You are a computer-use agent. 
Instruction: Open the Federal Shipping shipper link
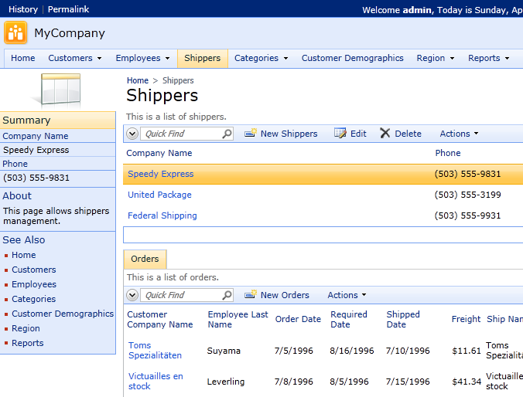pyautogui.click(x=162, y=215)
